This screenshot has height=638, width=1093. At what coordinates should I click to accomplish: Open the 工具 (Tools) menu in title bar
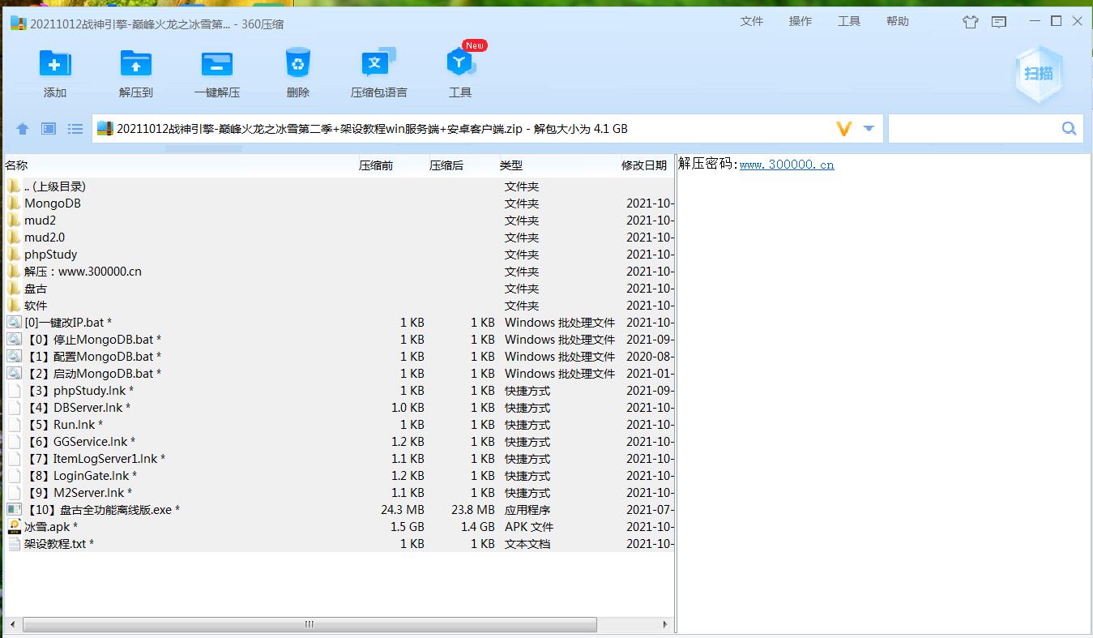click(x=848, y=22)
